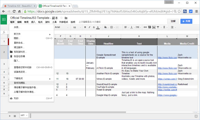Image resolution: width=200 pixels, height=120 pixels.
Task: Click the horizontal scrollbar
Action: click(67, 112)
